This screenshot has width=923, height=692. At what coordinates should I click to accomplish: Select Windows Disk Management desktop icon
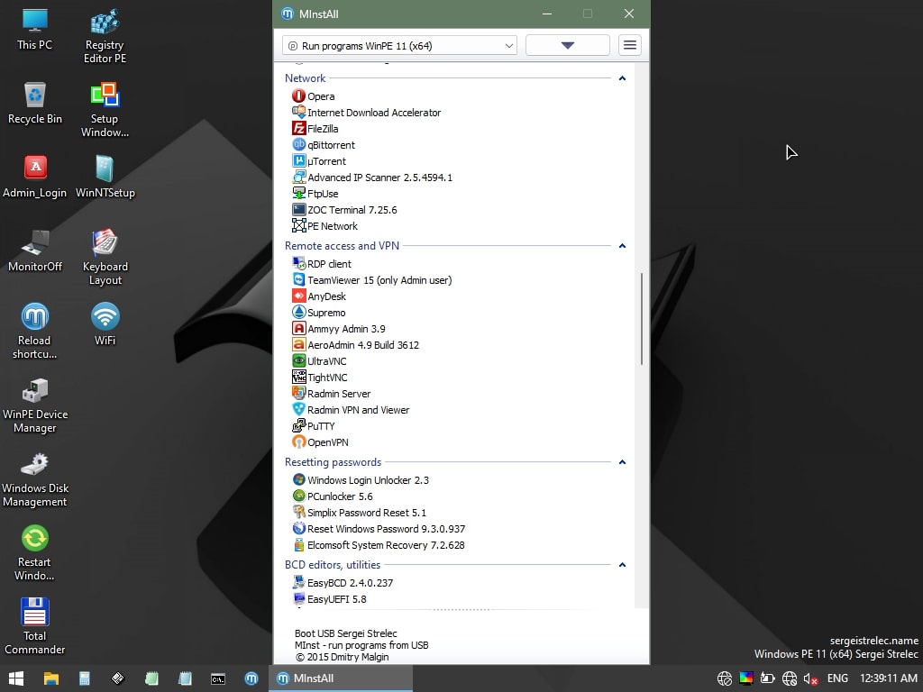pos(35,479)
